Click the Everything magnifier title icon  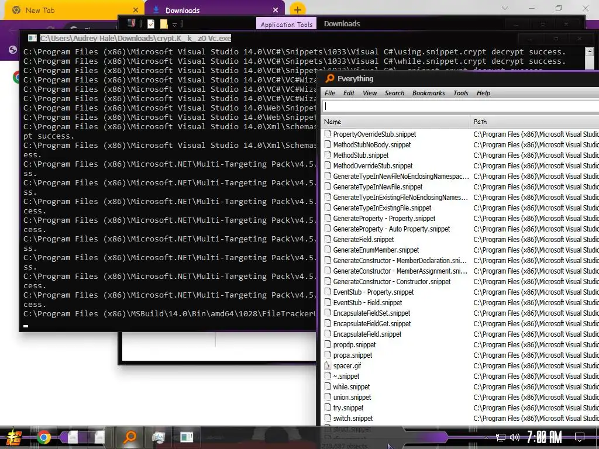[329, 79]
